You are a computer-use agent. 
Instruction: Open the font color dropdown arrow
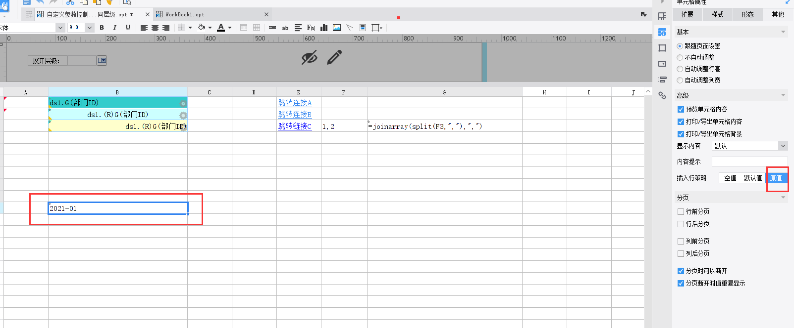(x=230, y=28)
